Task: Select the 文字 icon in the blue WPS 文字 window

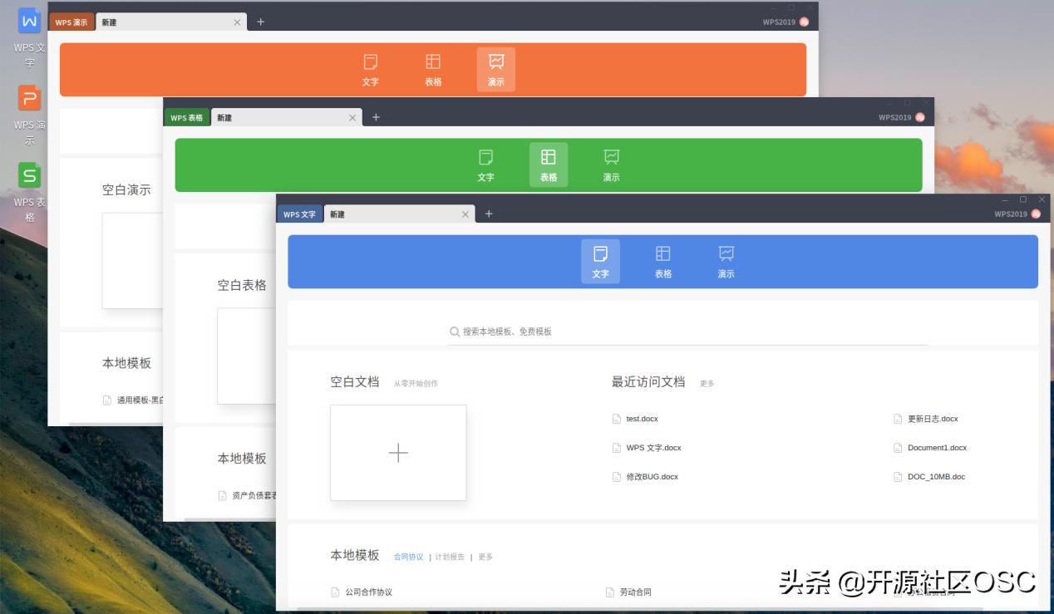Action: coord(600,260)
